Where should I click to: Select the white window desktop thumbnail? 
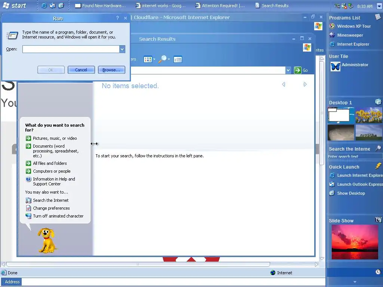340,115
